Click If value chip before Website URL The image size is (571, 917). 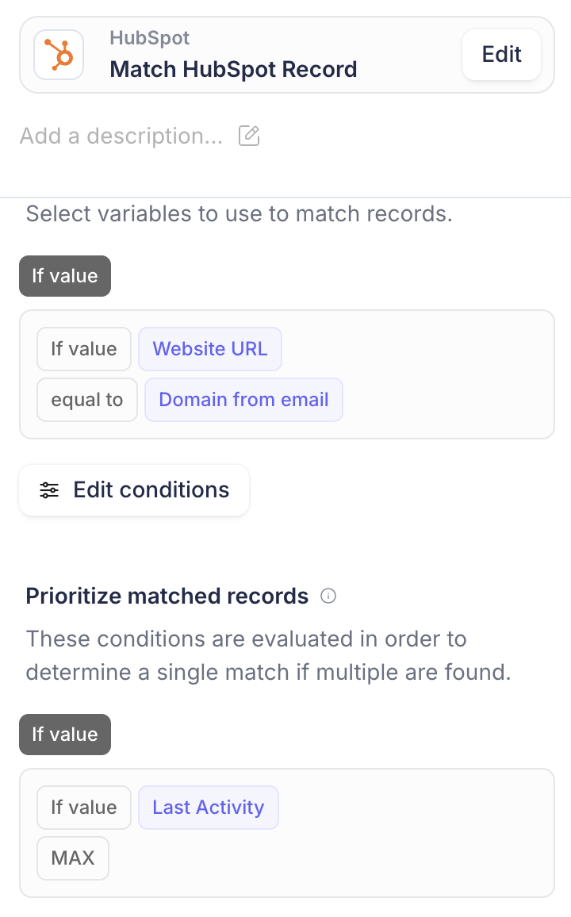click(84, 348)
